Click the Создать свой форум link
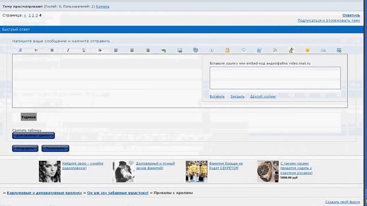Image resolution: width=367 pixels, height=206 pixels. (343, 202)
